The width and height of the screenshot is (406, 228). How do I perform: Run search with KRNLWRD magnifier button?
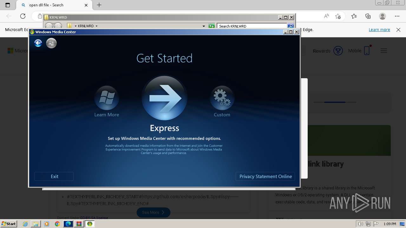(291, 26)
